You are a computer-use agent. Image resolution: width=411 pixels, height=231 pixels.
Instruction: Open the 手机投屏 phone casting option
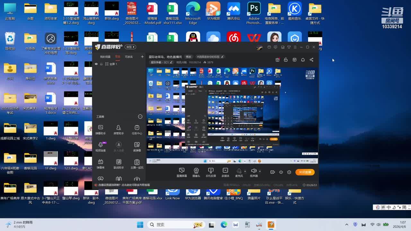point(211,172)
